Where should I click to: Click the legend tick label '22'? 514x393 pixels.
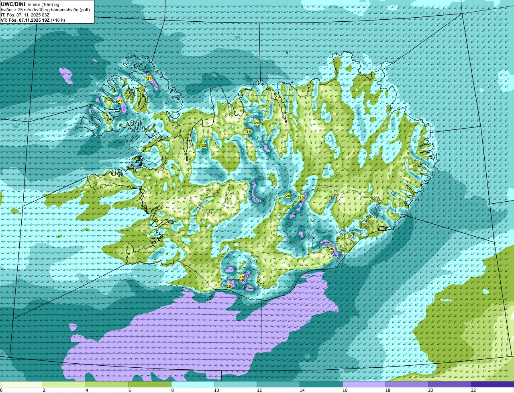pyautogui.click(x=473, y=390)
